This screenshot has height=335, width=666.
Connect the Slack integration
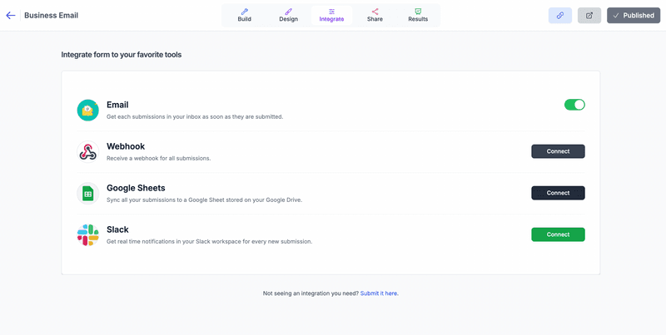click(558, 234)
